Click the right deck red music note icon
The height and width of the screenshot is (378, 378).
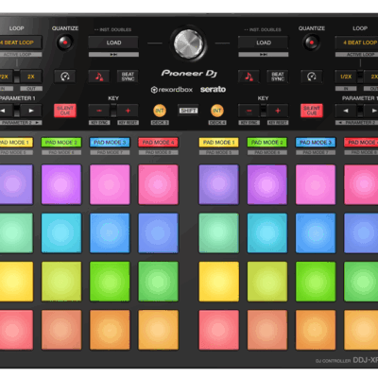point(249,77)
